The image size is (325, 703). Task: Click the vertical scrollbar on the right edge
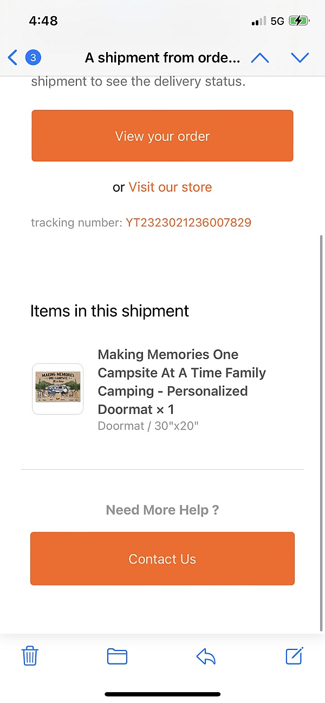coord(321,433)
